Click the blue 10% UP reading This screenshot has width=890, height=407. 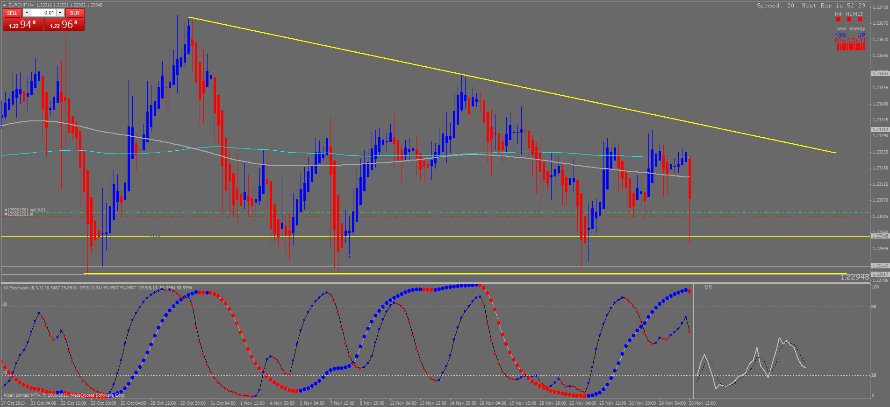850,35
